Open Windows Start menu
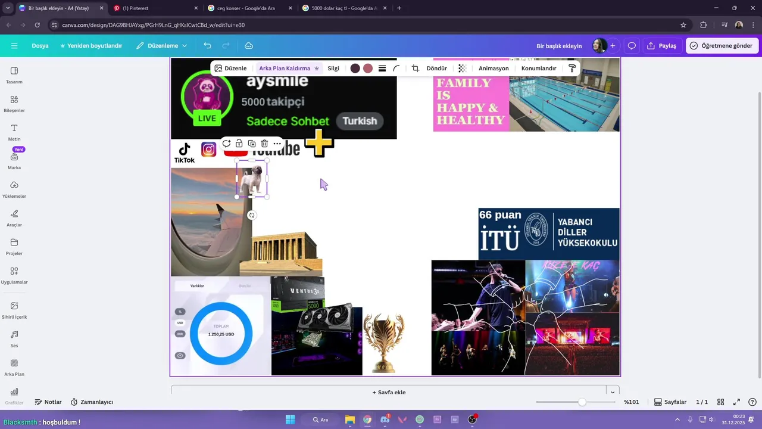 click(x=290, y=419)
